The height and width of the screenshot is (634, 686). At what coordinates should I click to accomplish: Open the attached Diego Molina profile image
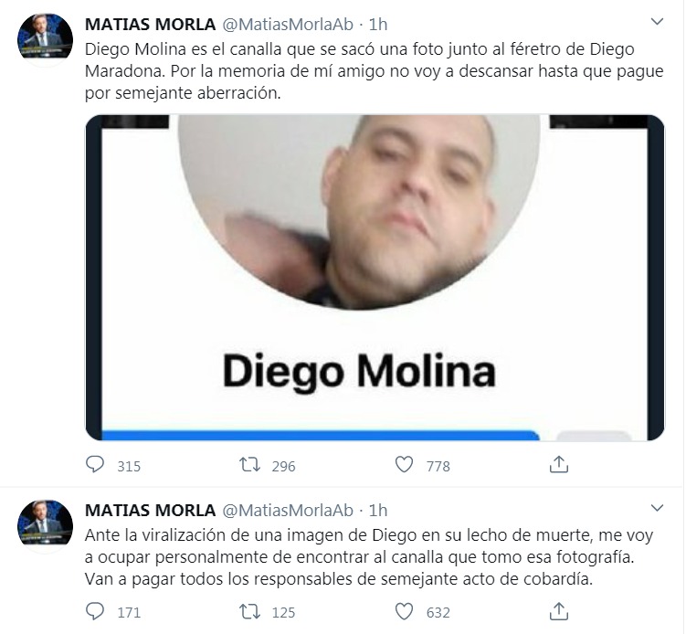tap(375, 278)
